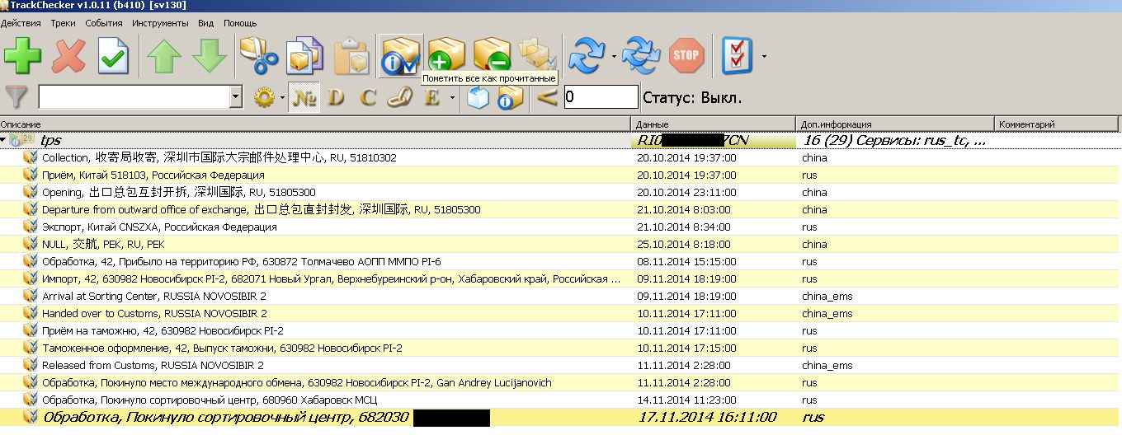Viewport: 1122px width, 435px height.
Task: Click the scissors cut track icon
Action: pos(259,56)
